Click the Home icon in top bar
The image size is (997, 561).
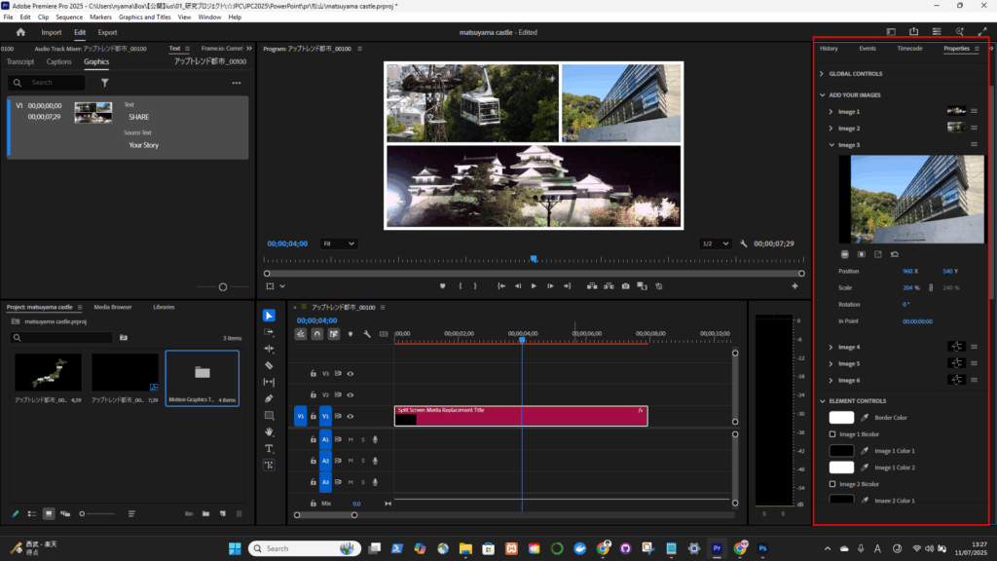pos(20,32)
